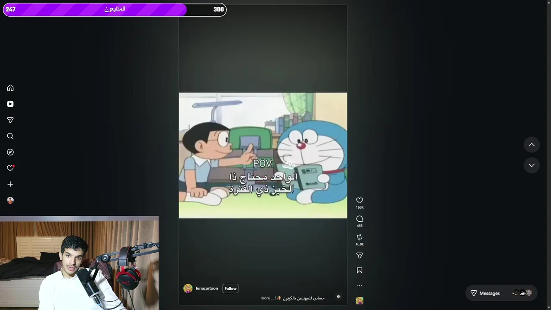Click the Doraemon reel video

263,155
